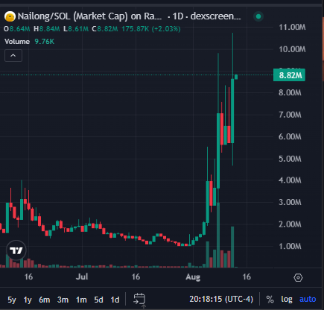
Task: Click the 6.00M price axis label
Action: pos(290,136)
